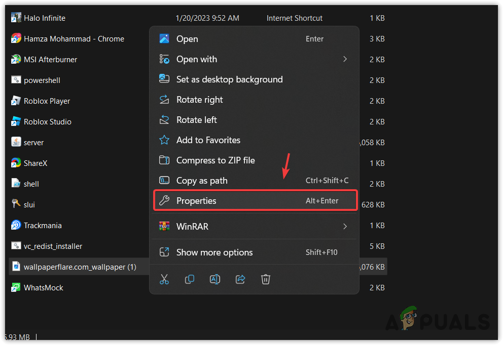Click the shell file icon
The width and height of the screenshot is (503, 345).
[16, 184]
